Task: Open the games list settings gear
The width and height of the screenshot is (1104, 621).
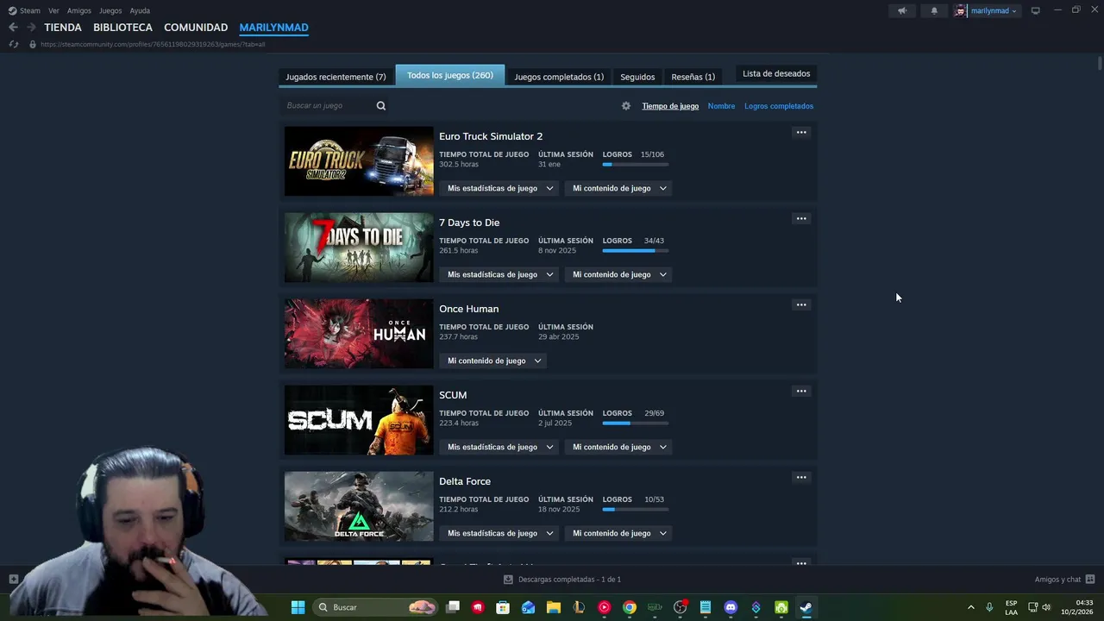Action: [626, 106]
